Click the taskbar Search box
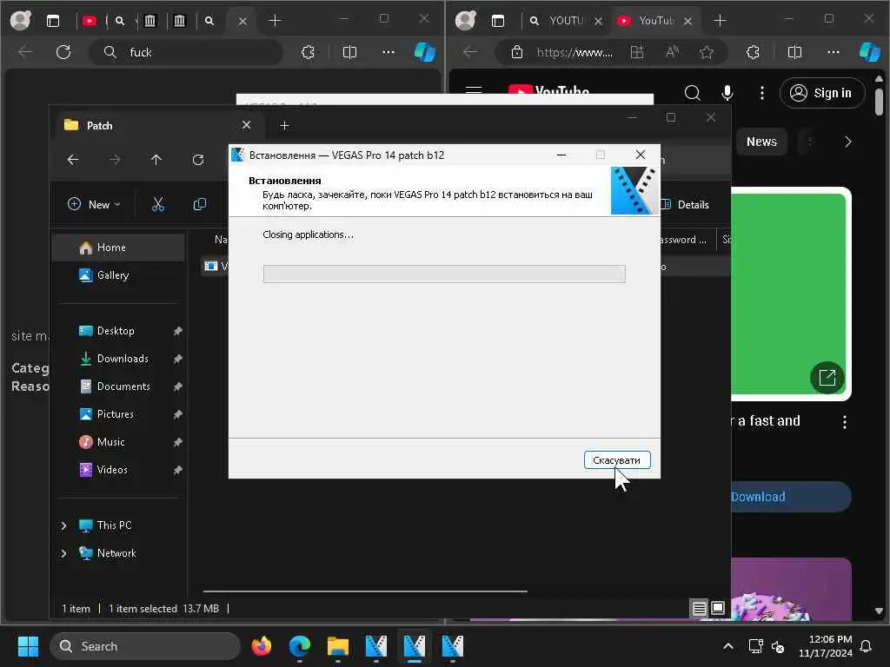Screen dimensions: 890x667 (145, 646)
